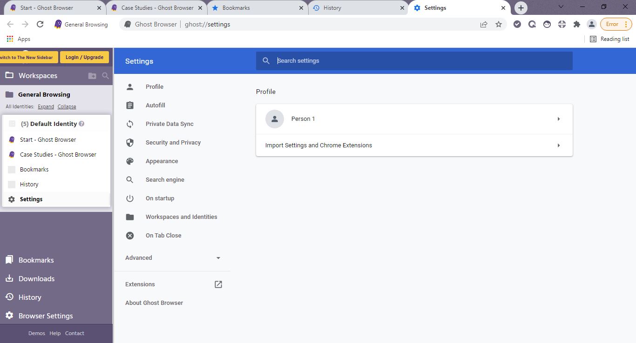This screenshot has height=343, width=636.
Task: Click the Demos footer link
Action: click(37, 333)
